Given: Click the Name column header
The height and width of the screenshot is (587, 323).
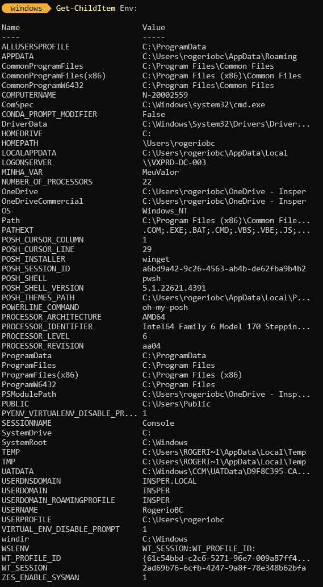Looking at the screenshot, I should 11,27.
